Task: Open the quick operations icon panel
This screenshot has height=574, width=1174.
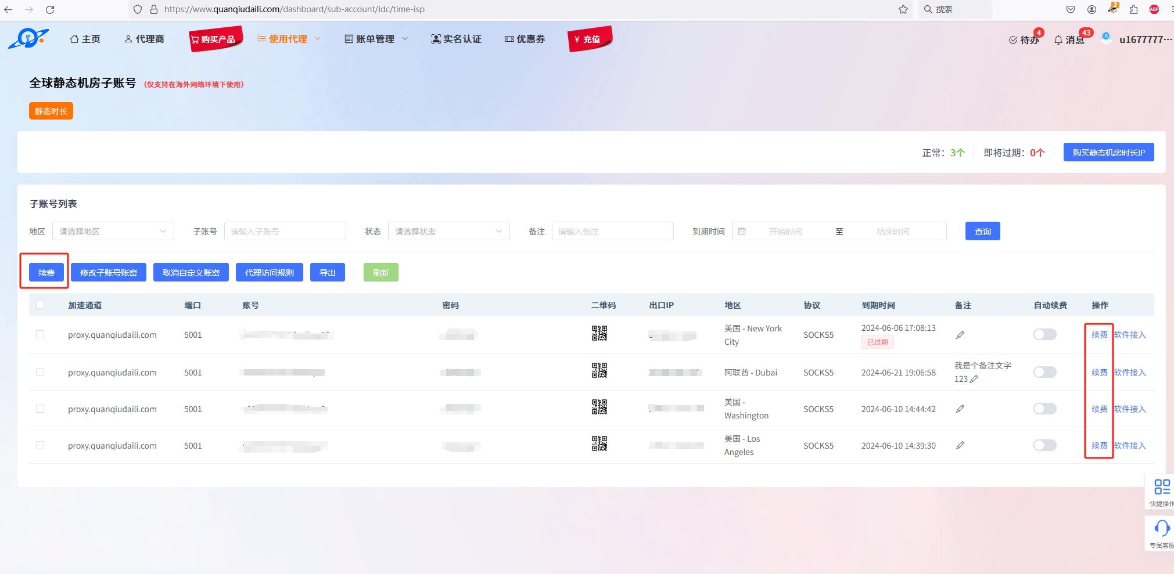Action: coord(1162,487)
